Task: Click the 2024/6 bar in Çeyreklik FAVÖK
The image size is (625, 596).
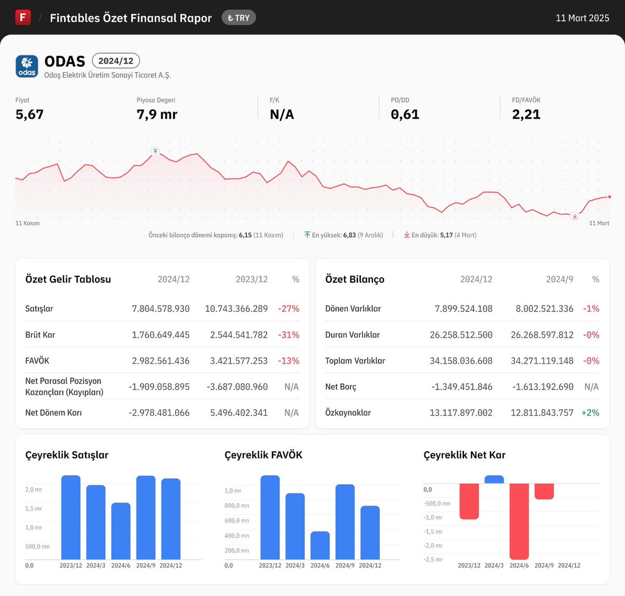Action: pyautogui.click(x=320, y=546)
